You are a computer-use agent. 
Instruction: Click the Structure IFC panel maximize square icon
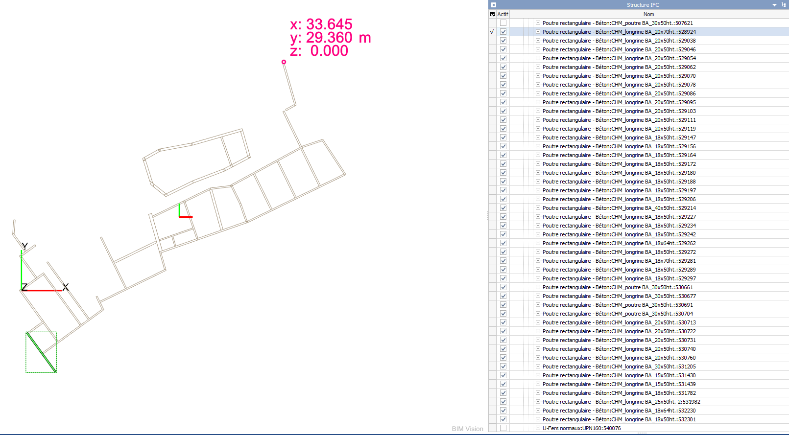(494, 5)
